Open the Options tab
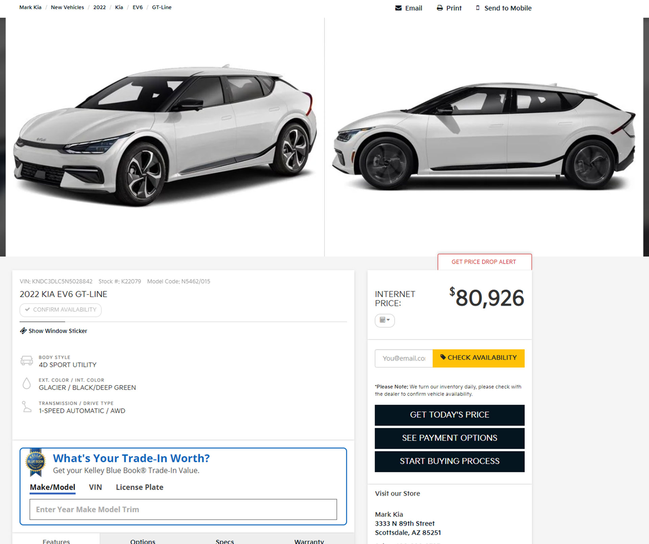649x544 pixels. click(x=143, y=541)
